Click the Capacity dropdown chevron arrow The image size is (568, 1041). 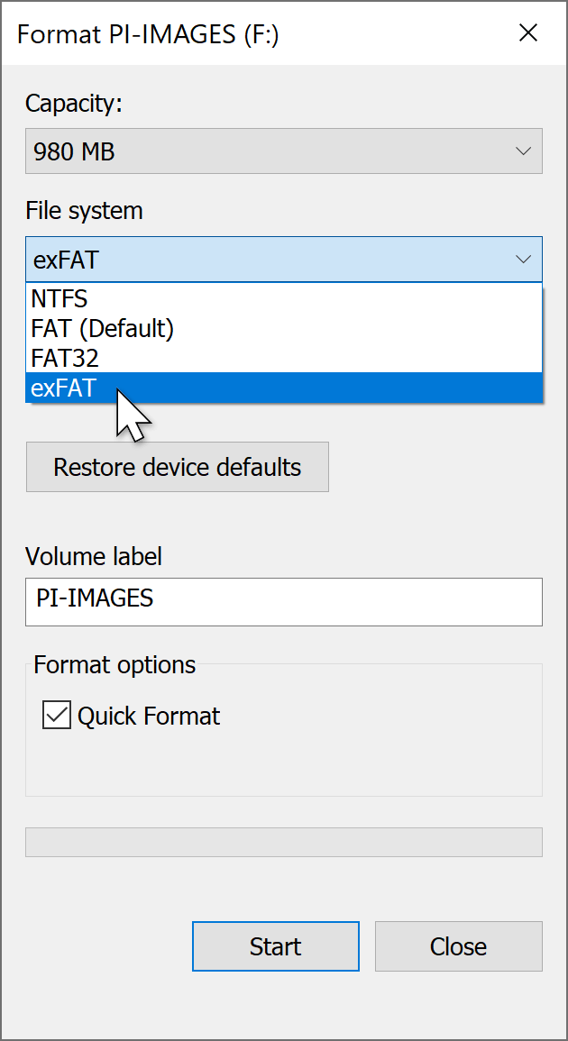click(x=524, y=151)
